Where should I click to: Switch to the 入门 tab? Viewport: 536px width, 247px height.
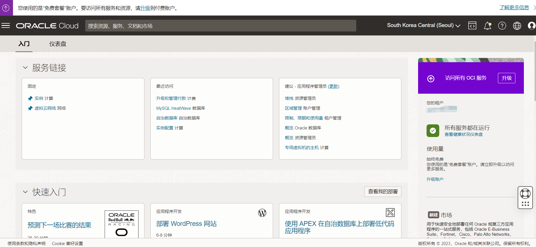24,44
